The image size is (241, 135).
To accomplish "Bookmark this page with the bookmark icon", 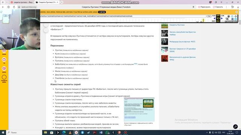I will pos(193,7).
